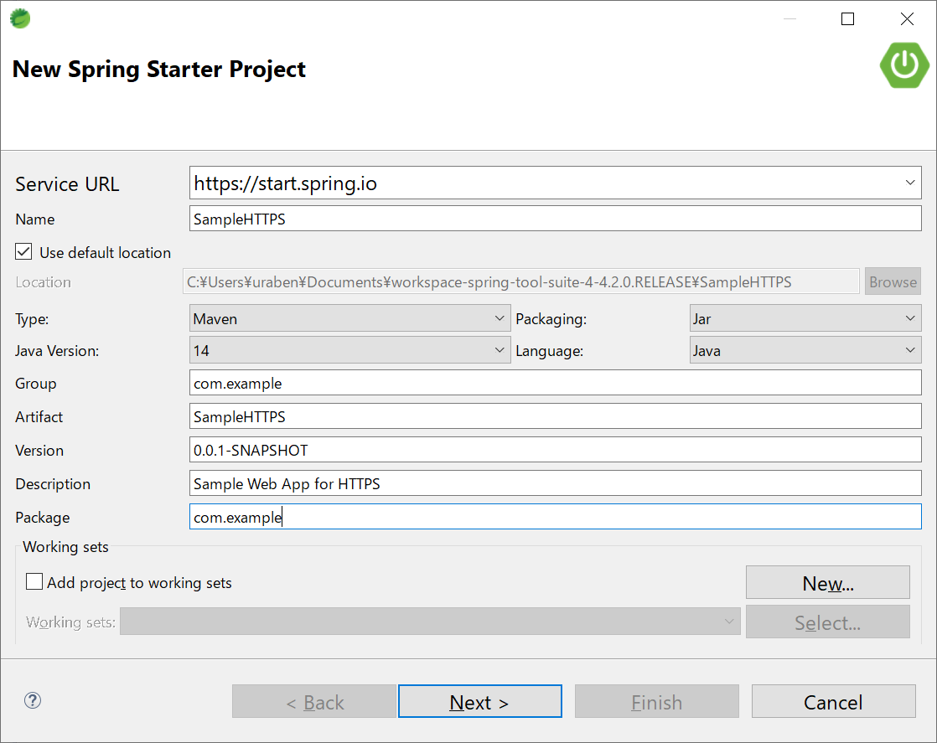Click the "Artifact" label
Image resolution: width=937 pixels, height=743 pixels.
tap(39, 417)
